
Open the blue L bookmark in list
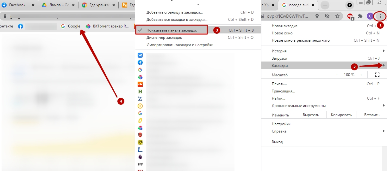[140, 150]
